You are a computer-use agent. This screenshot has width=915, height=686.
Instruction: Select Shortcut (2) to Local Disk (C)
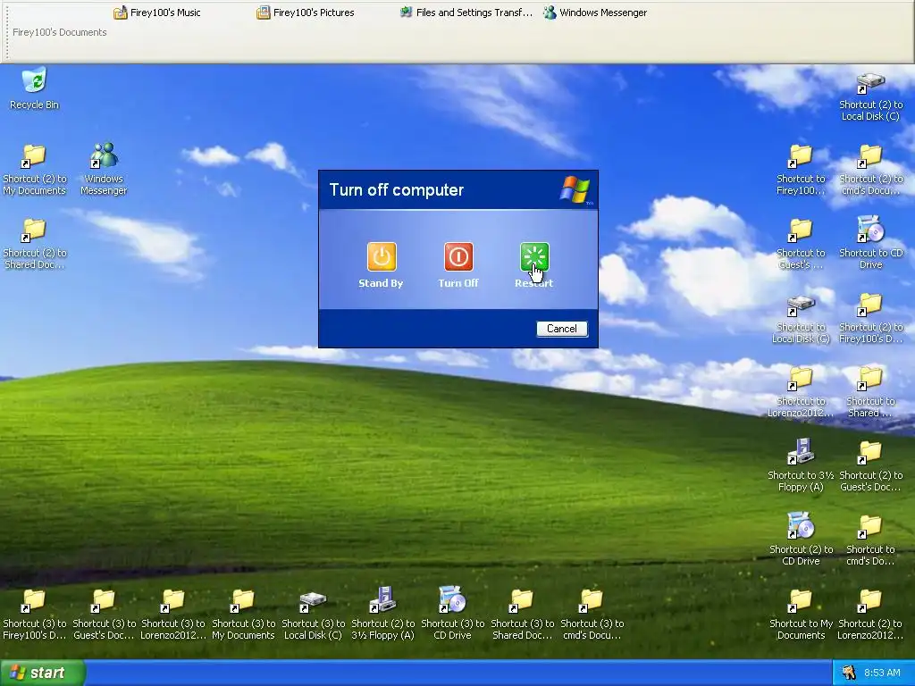click(x=870, y=96)
